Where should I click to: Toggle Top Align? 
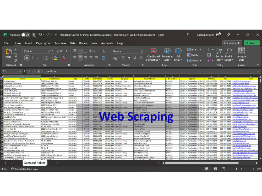point(75,51)
